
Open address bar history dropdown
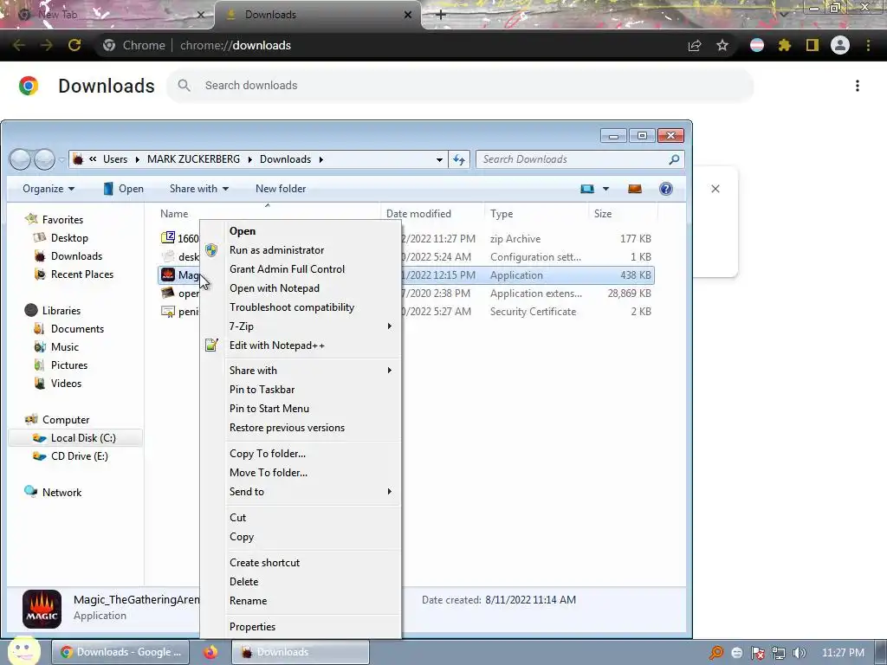pyautogui.click(x=439, y=159)
